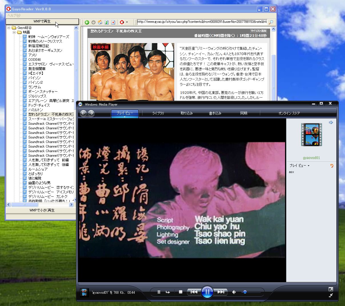Open the ライブラリ tab in Media Player
Image resolution: width=345 pixels, height=306 pixels.
(x=158, y=113)
